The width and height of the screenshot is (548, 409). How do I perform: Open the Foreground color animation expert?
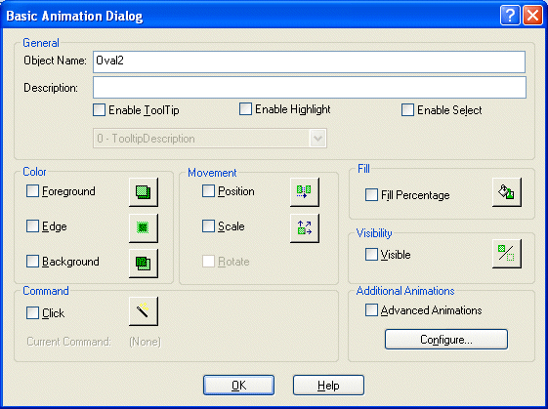coord(144,192)
